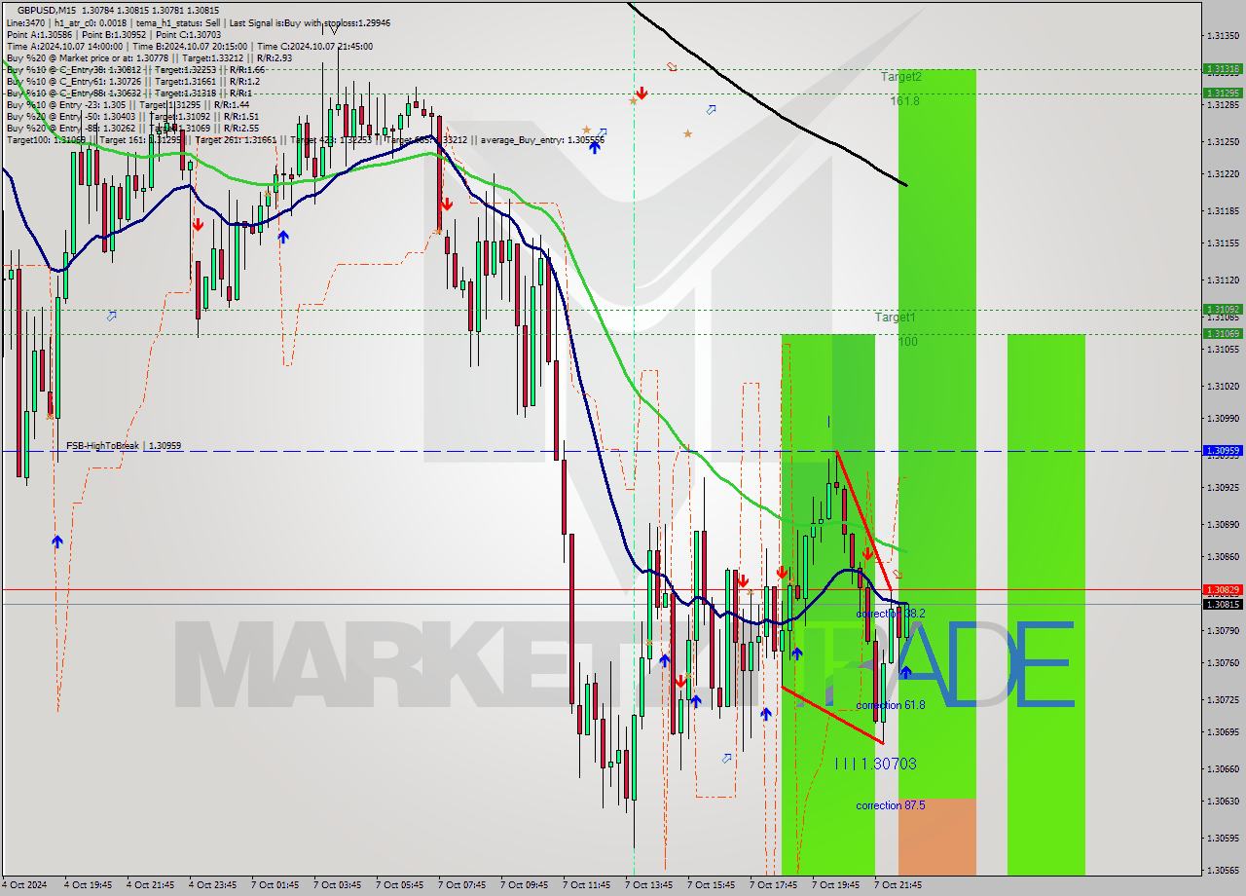Click the peach stop-loss zone rectangle
1246x896 pixels.
(936, 837)
